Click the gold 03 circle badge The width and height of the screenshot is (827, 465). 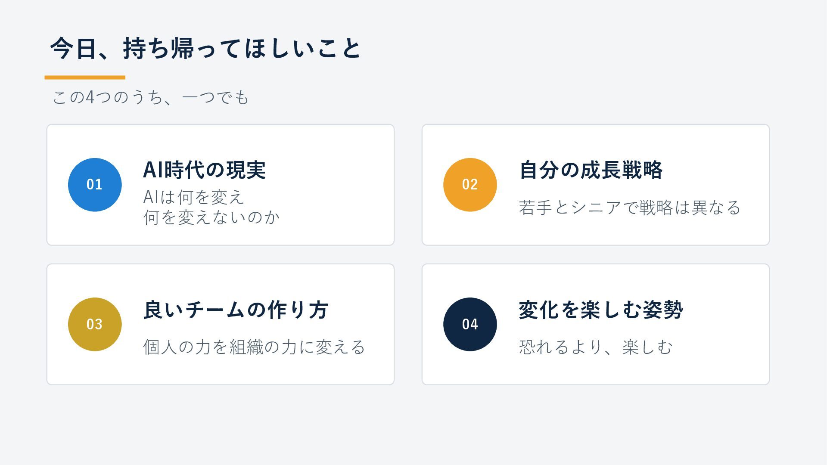click(95, 324)
